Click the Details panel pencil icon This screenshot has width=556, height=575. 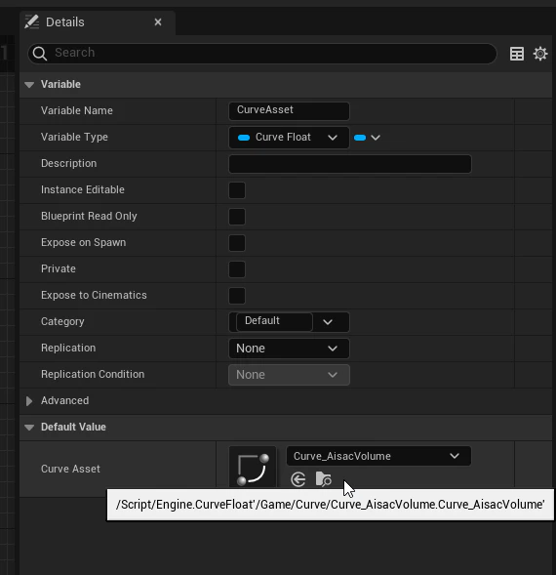tap(32, 22)
